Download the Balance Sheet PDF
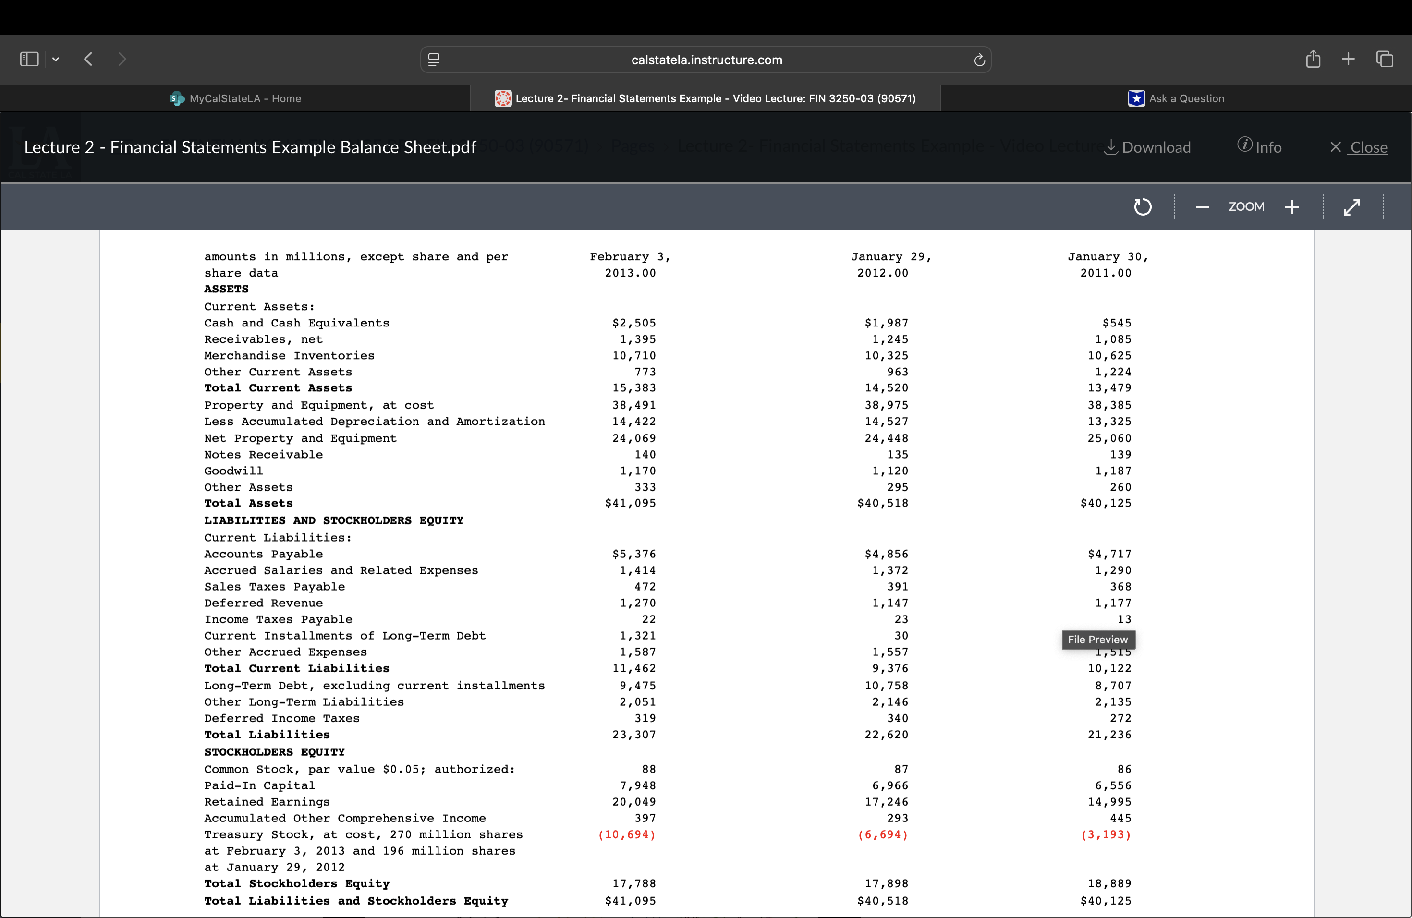1412x918 pixels. pyautogui.click(x=1147, y=147)
